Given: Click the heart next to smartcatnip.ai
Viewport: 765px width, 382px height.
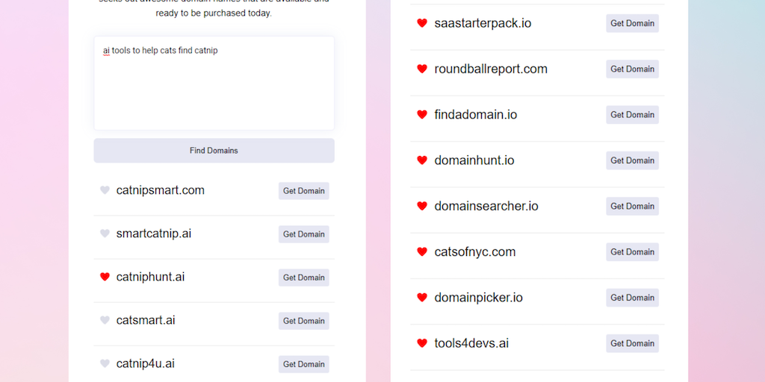Looking at the screenshot, I should [x=105, y=234].
